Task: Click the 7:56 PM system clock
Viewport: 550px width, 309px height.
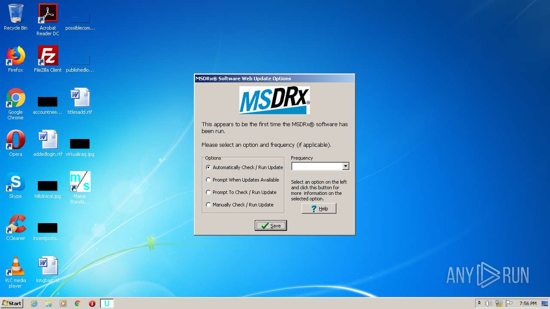Action: point(528,303)
